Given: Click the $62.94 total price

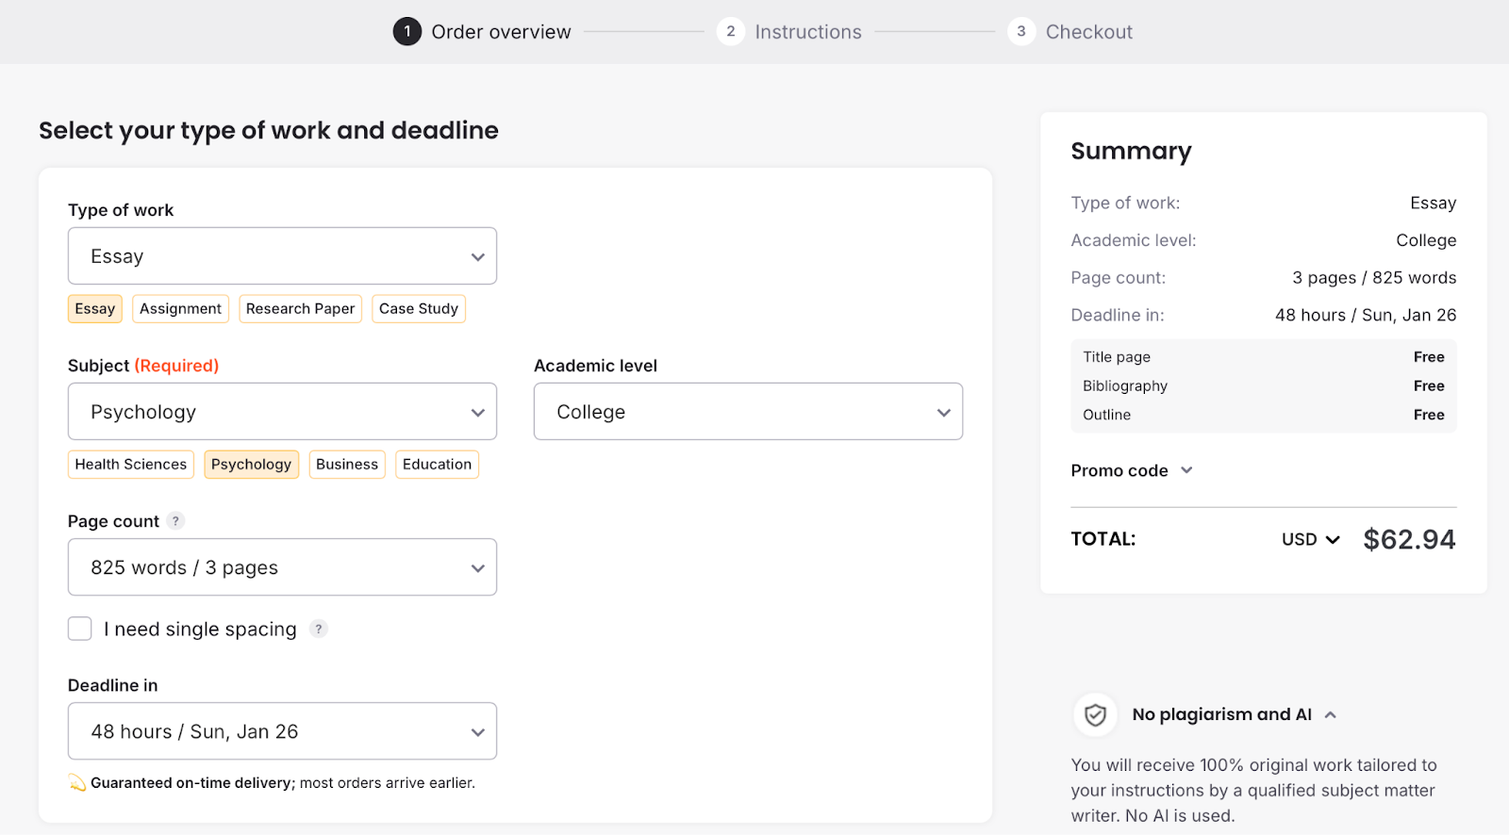Looking at the screenshot, I should tap(1409, 539).
